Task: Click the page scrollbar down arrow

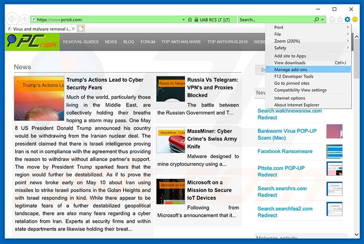Action: pos(357,234)
